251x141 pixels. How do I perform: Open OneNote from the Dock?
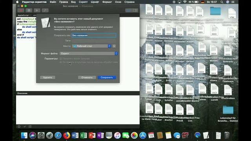pyautogui.click(x=100, y=136)
